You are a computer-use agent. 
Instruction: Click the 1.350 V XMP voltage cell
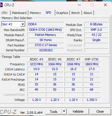click(92, 100)
